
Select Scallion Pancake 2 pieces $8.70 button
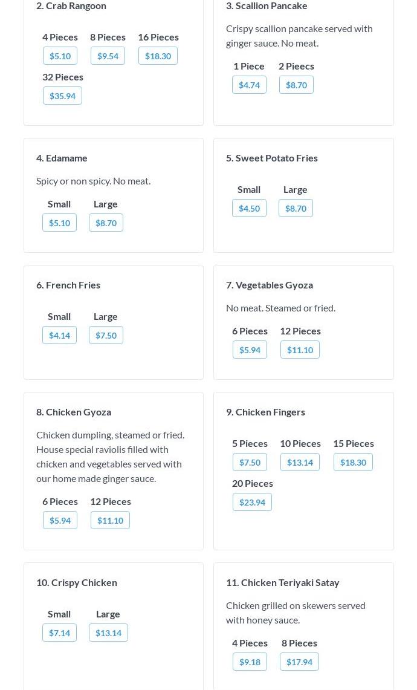296,85
